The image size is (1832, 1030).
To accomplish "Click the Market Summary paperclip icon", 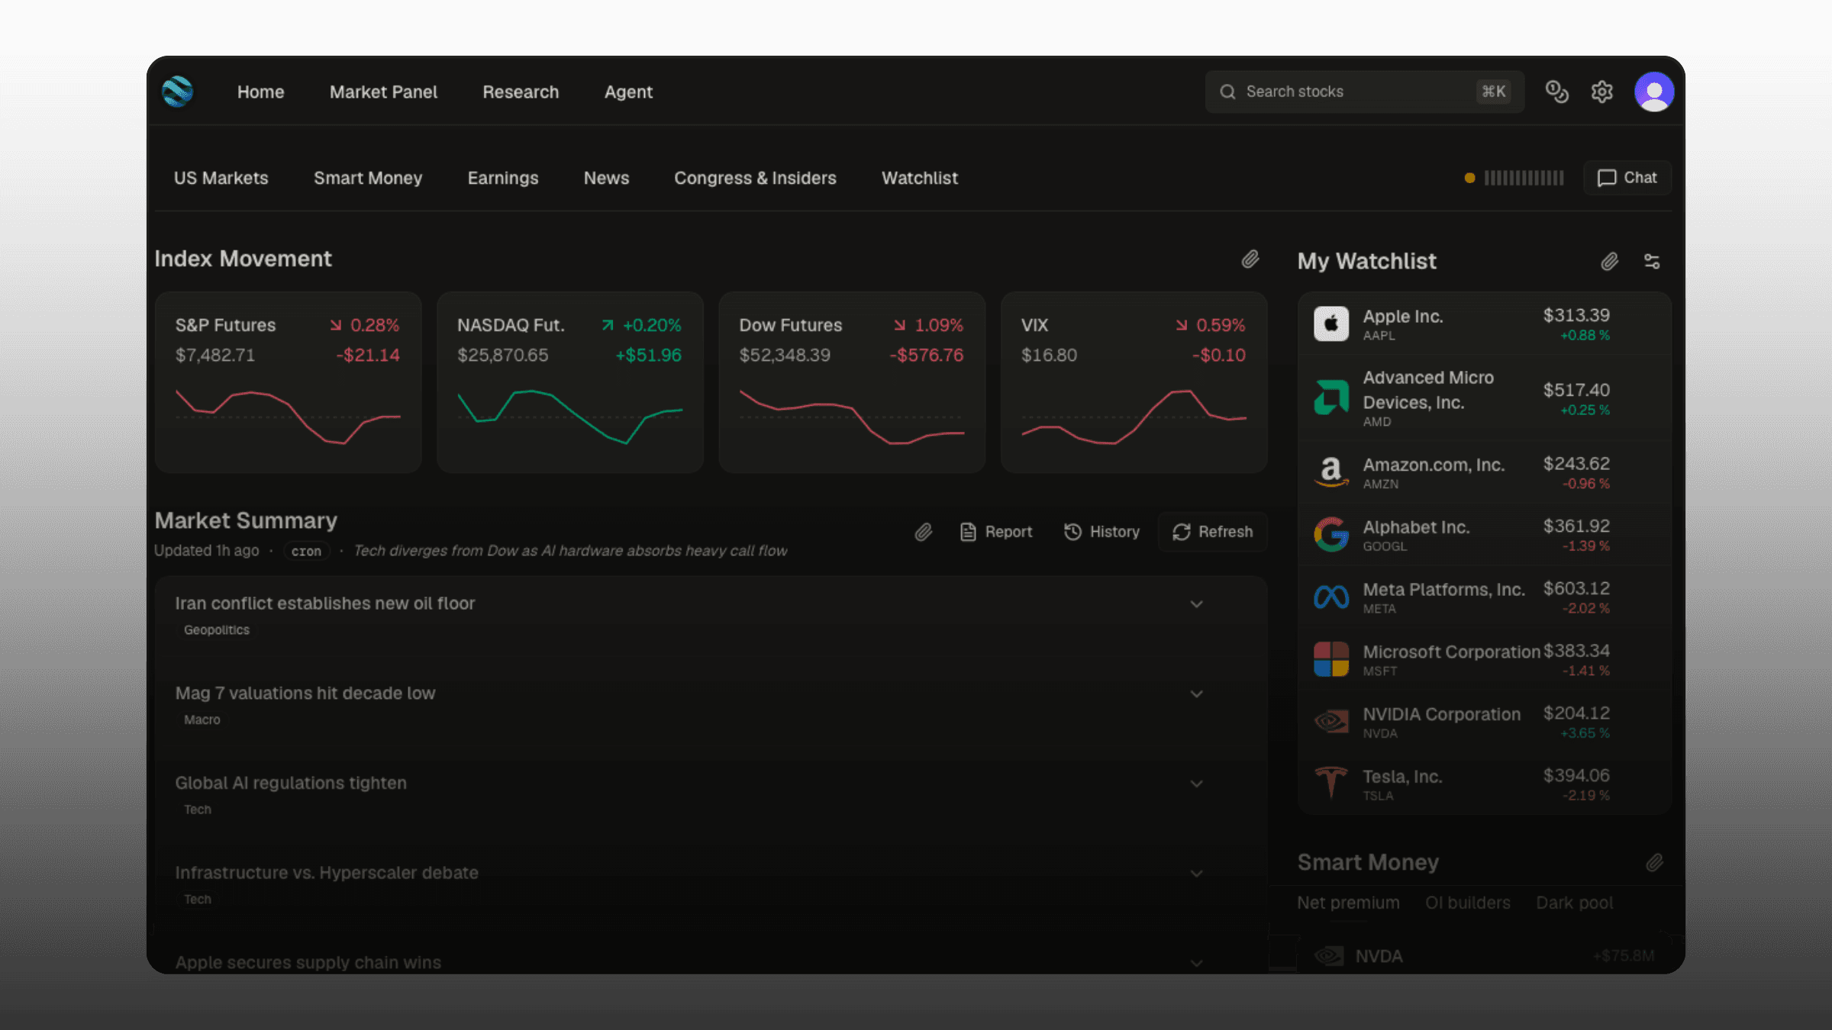I will (x=923, y=532).
